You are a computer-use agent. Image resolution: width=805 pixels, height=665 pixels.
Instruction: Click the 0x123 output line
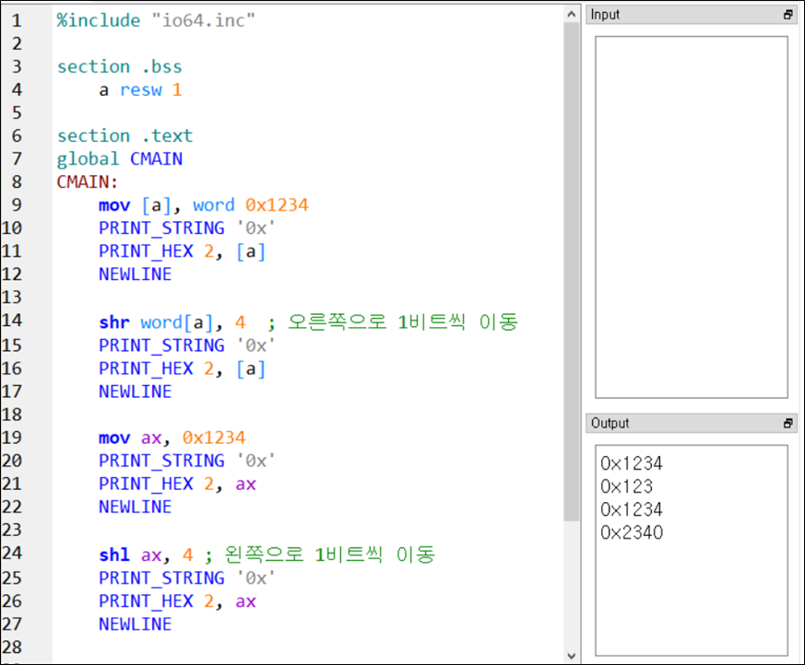626,486
